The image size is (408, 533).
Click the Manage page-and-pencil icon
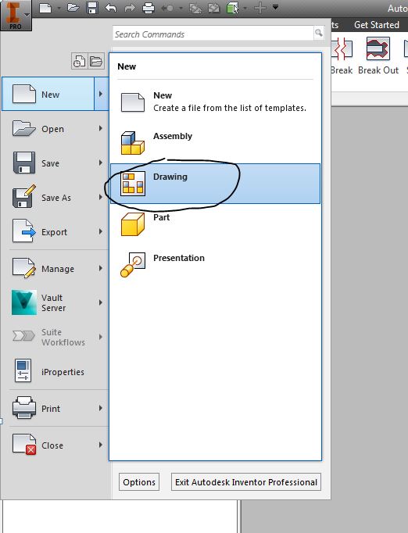[23, 268]
